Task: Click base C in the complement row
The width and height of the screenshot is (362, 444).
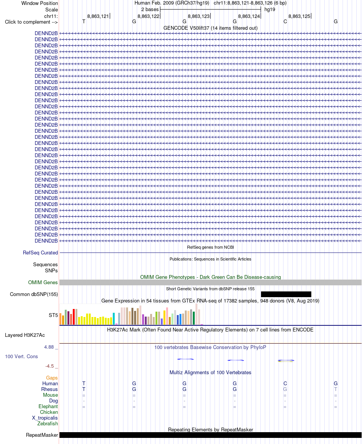Action: (x=285, y=21)
